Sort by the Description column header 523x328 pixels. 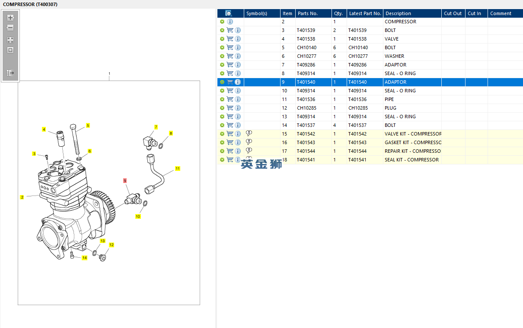pyautogui.click(x=412, y=13)
